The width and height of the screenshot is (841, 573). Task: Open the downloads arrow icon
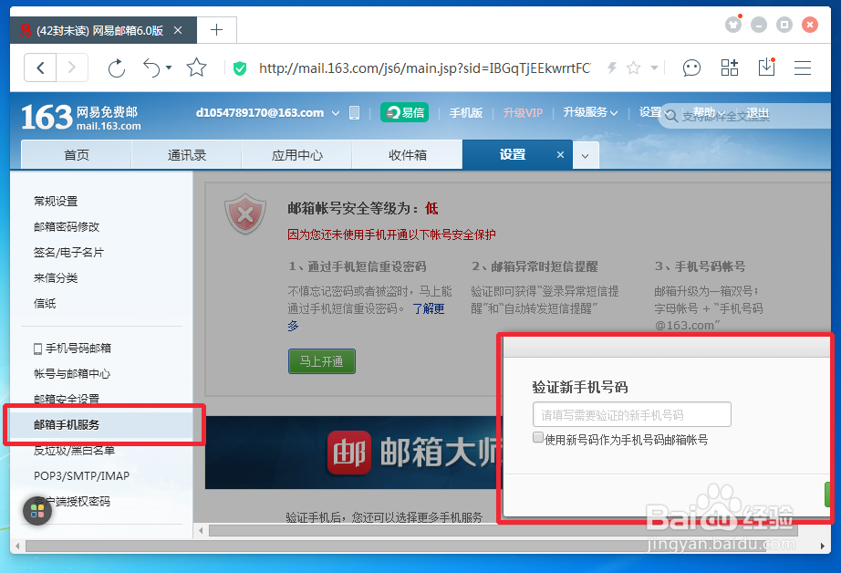point(766,68)
